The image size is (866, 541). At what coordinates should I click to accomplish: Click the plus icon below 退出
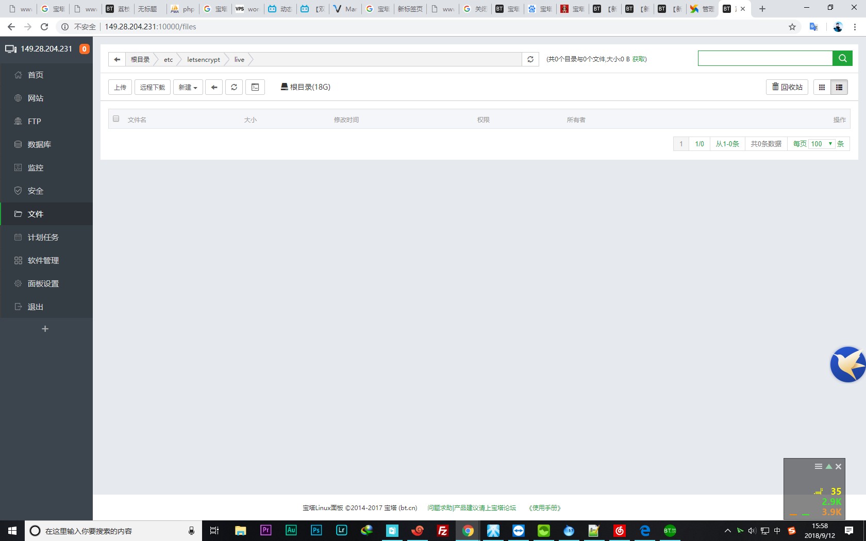tap(45, 329)
